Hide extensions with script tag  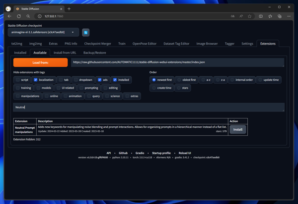tap(18, 80)
